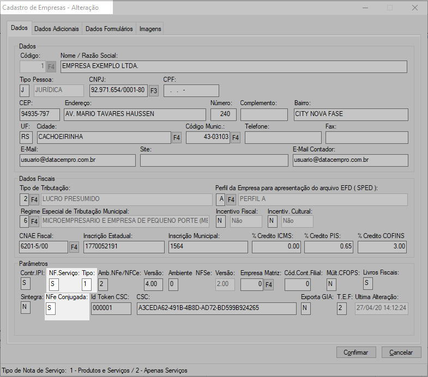Click the CSC code field

pos(216,309)
